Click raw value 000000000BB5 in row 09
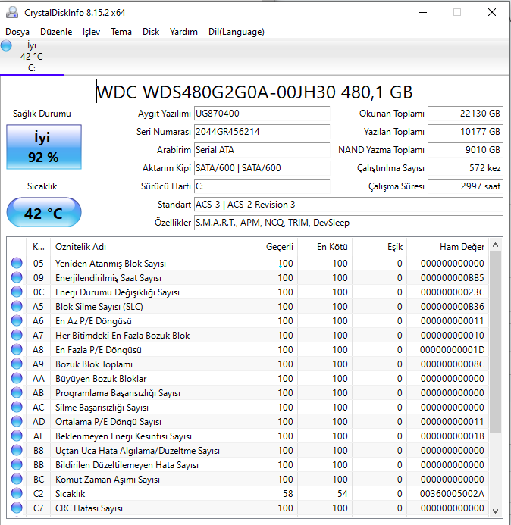Viewport: 511px width, 525px height. [453, 277]
